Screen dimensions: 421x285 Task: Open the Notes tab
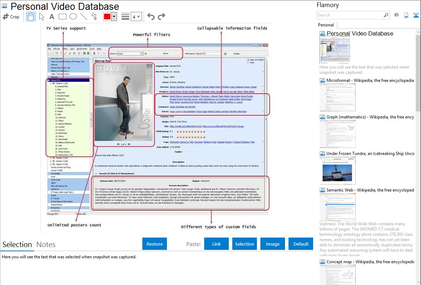coord(46,245)
